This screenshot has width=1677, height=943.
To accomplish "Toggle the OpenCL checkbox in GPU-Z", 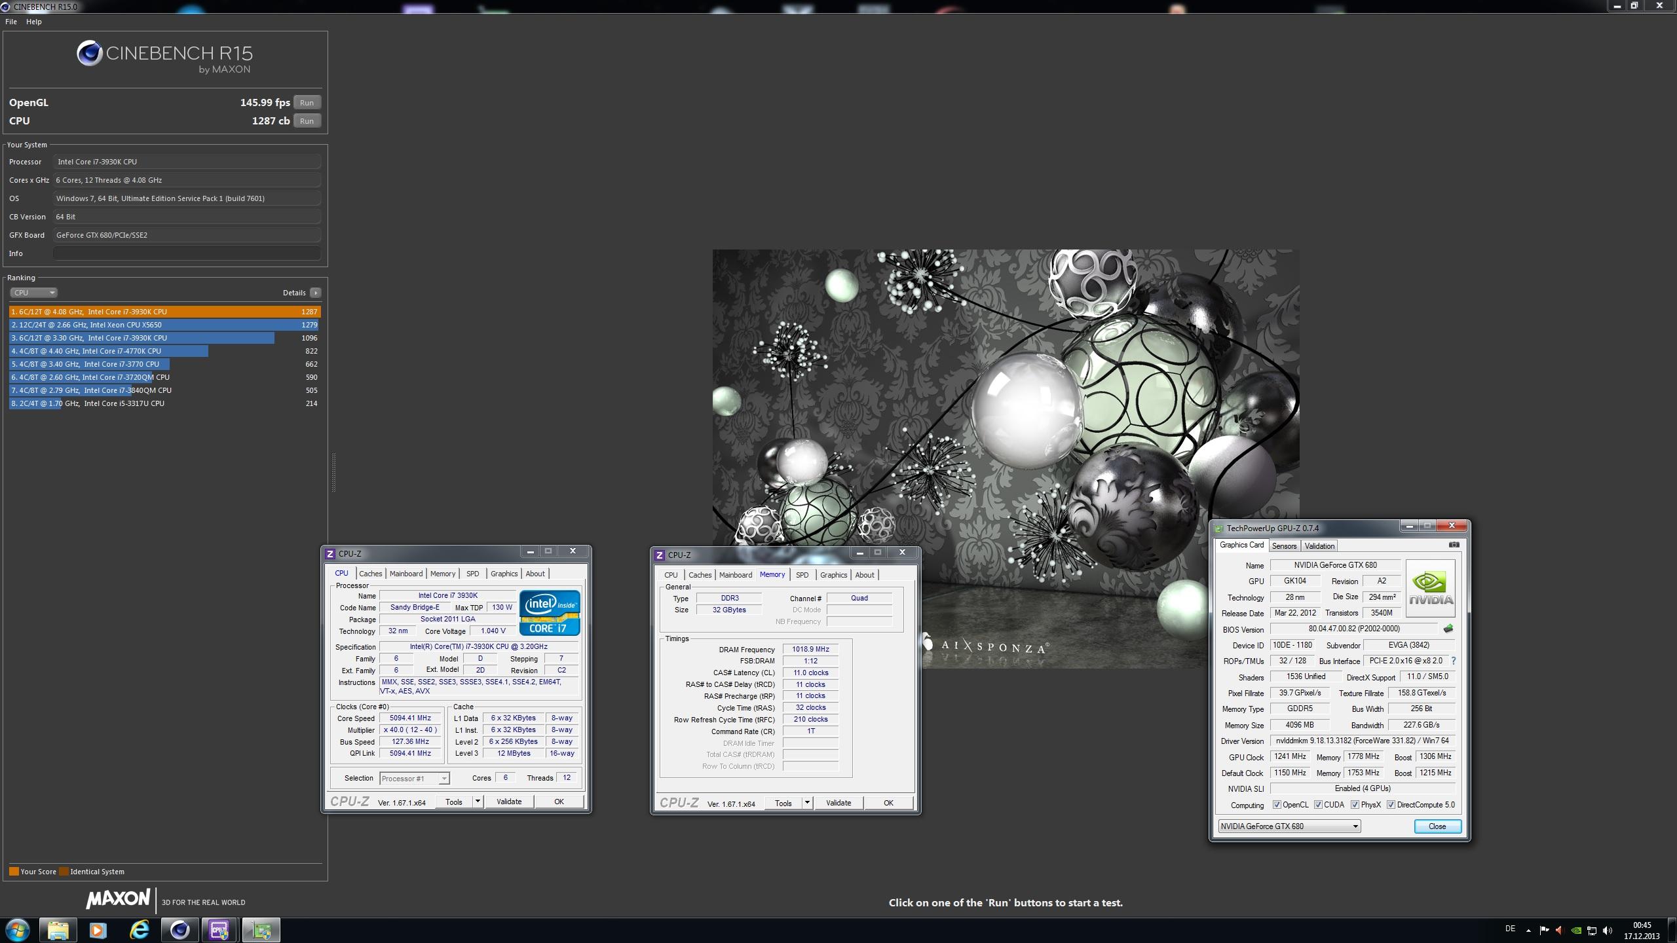I will point(1277,805).
